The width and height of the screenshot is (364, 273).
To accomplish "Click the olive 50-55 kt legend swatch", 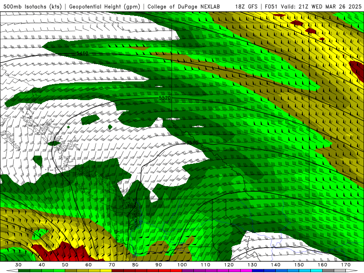I will pos(71,271).
